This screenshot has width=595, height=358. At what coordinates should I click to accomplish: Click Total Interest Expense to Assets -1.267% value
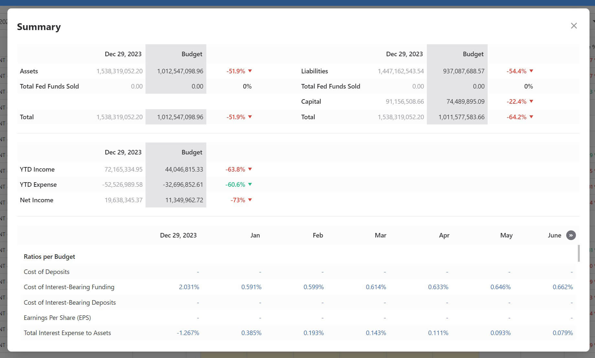[x=188, y=333]
